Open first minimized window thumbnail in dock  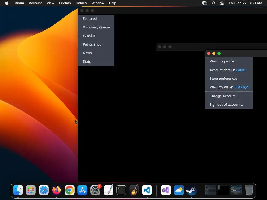(x=210, y=190)
